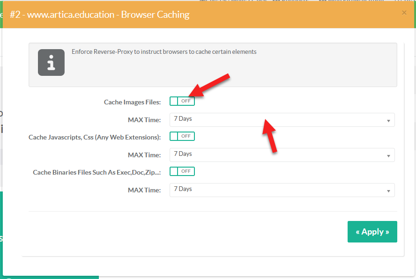Open MAX Time dropdown for image caching
The width and height of the screenshot is (416, 279).
[x=281, y=120]
